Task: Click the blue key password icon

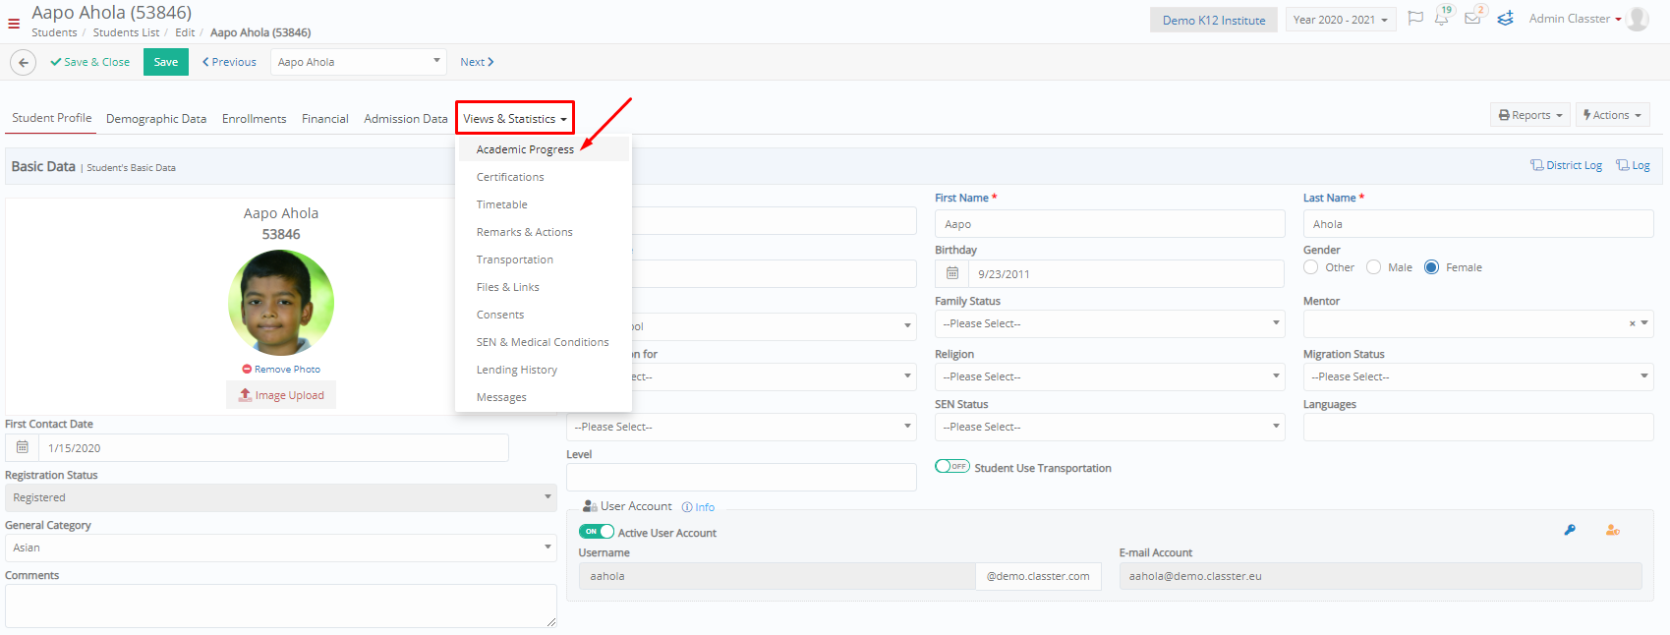Action: pos(1570,530)
